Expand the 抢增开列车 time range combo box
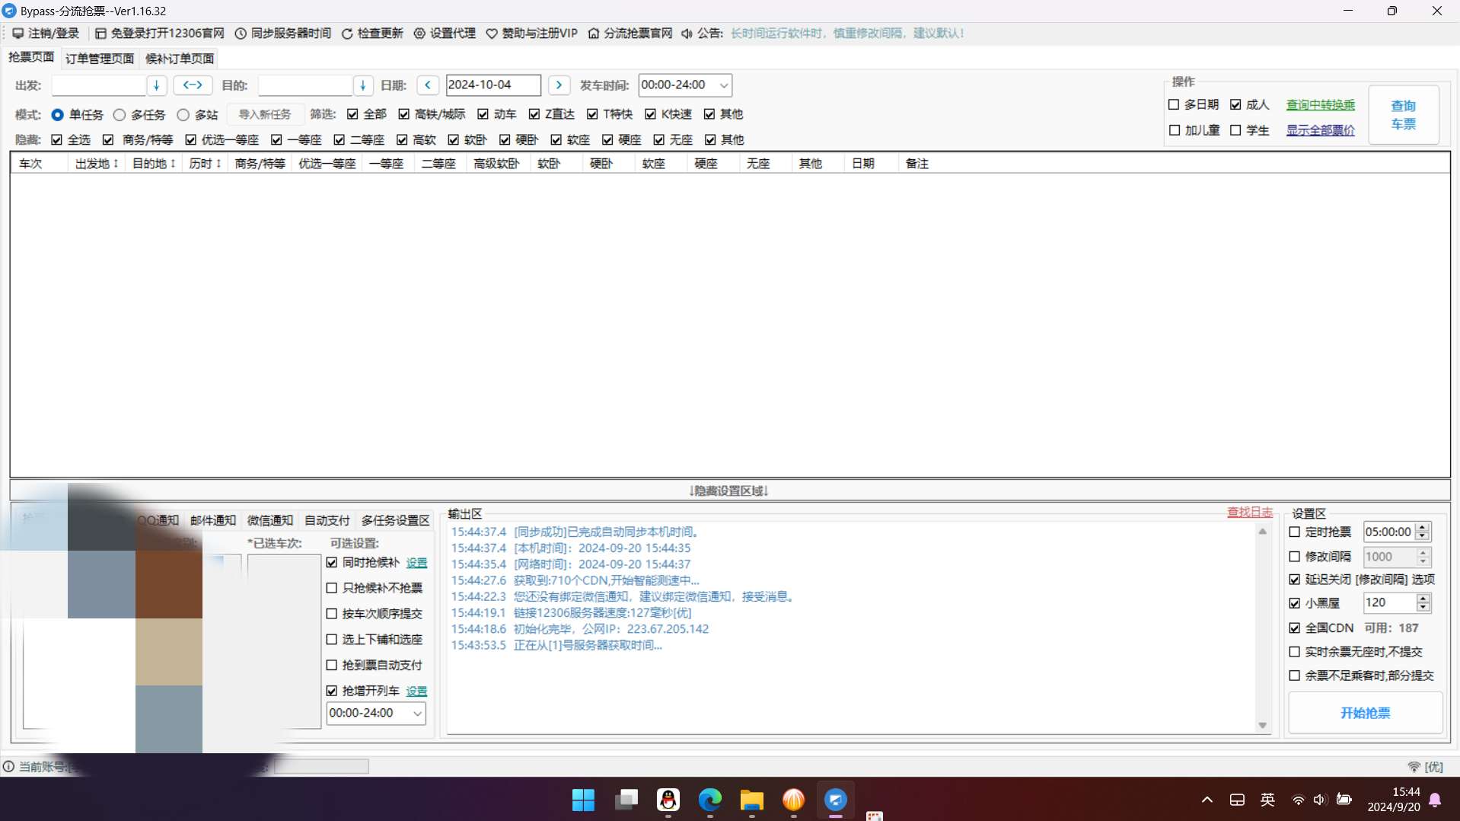 click(417, 714)
